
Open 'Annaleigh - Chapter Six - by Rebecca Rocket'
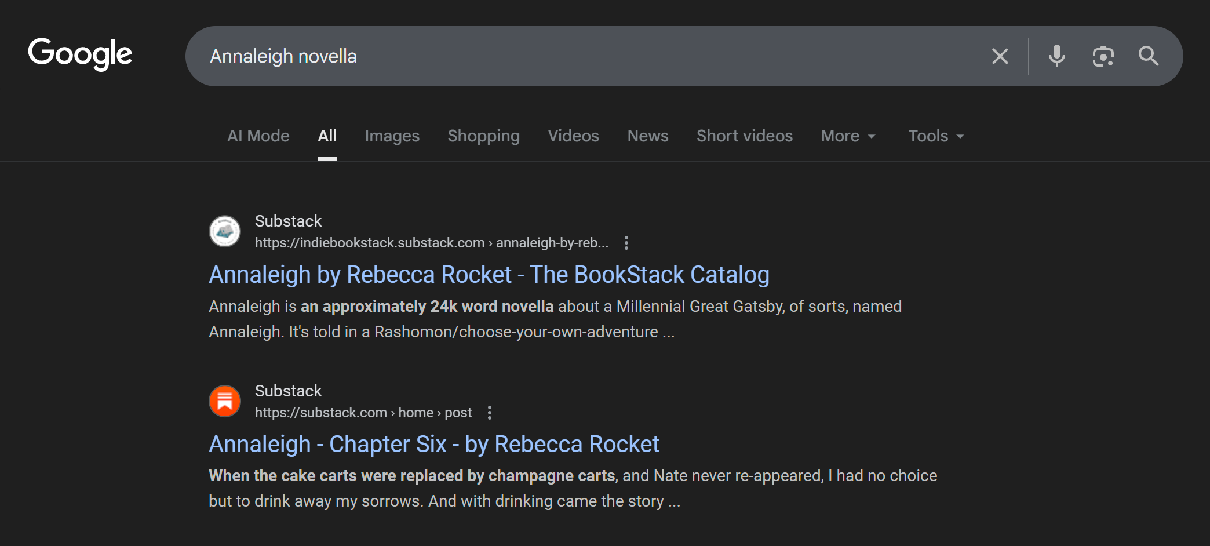[434, 445]
